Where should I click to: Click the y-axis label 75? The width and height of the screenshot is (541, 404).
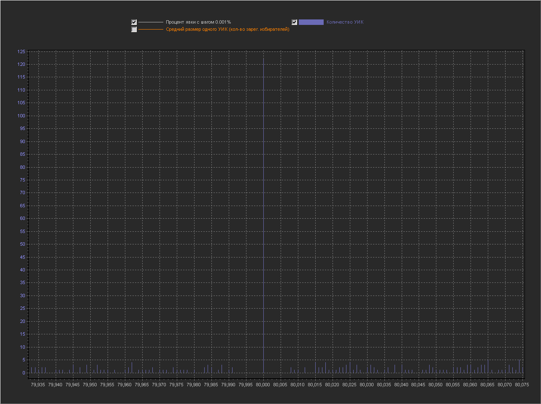click(x=23, y=180)
